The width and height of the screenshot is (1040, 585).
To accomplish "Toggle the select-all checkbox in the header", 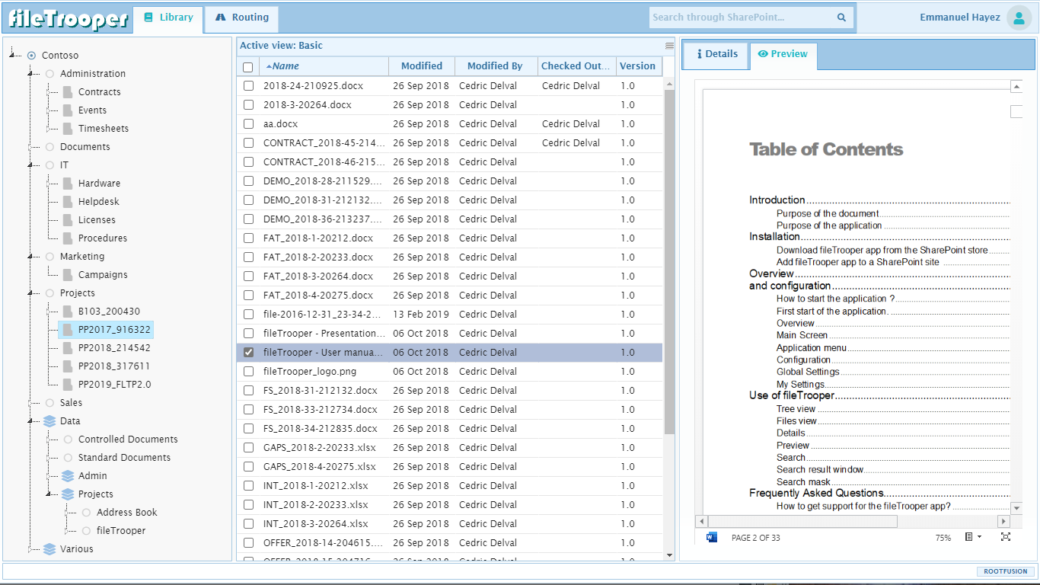I will [248, 67].
